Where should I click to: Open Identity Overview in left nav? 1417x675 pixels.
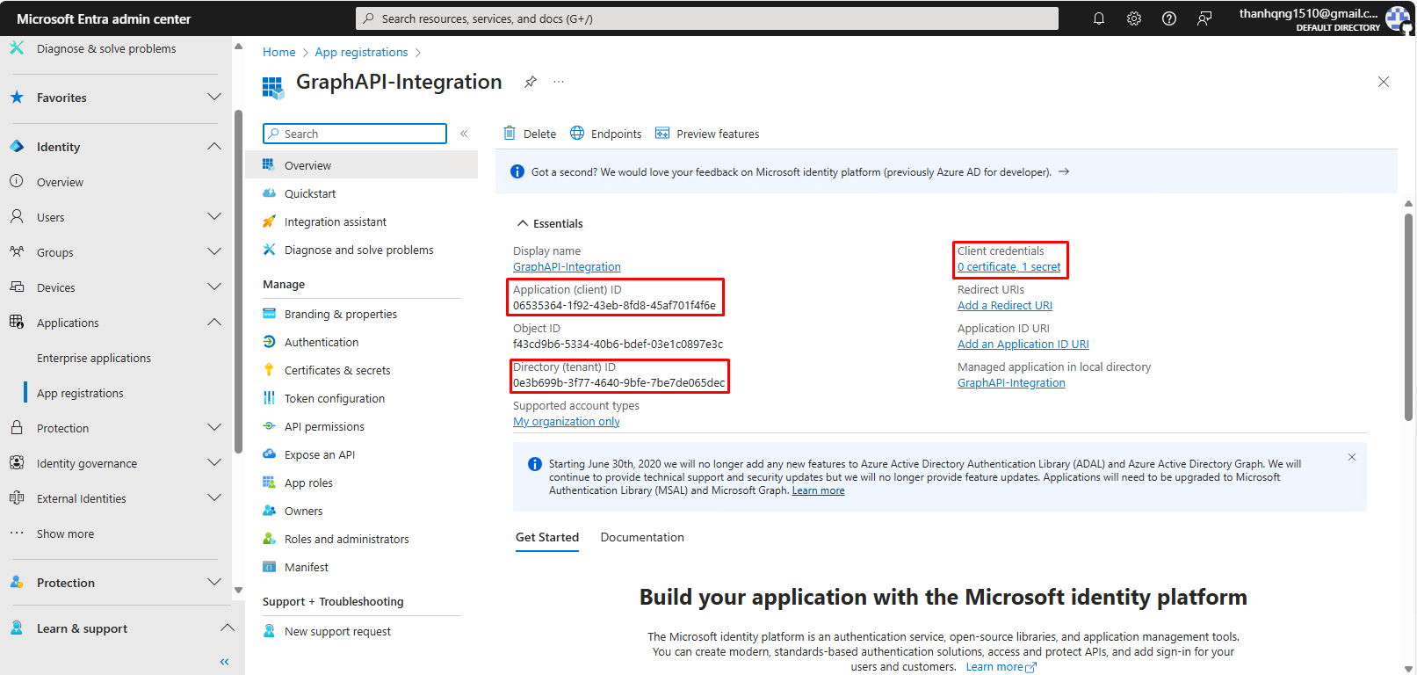60,182
